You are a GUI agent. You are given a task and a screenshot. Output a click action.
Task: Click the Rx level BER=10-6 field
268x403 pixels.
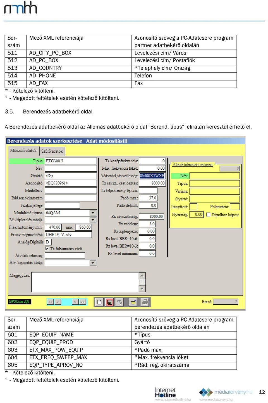tap(147, 239)
